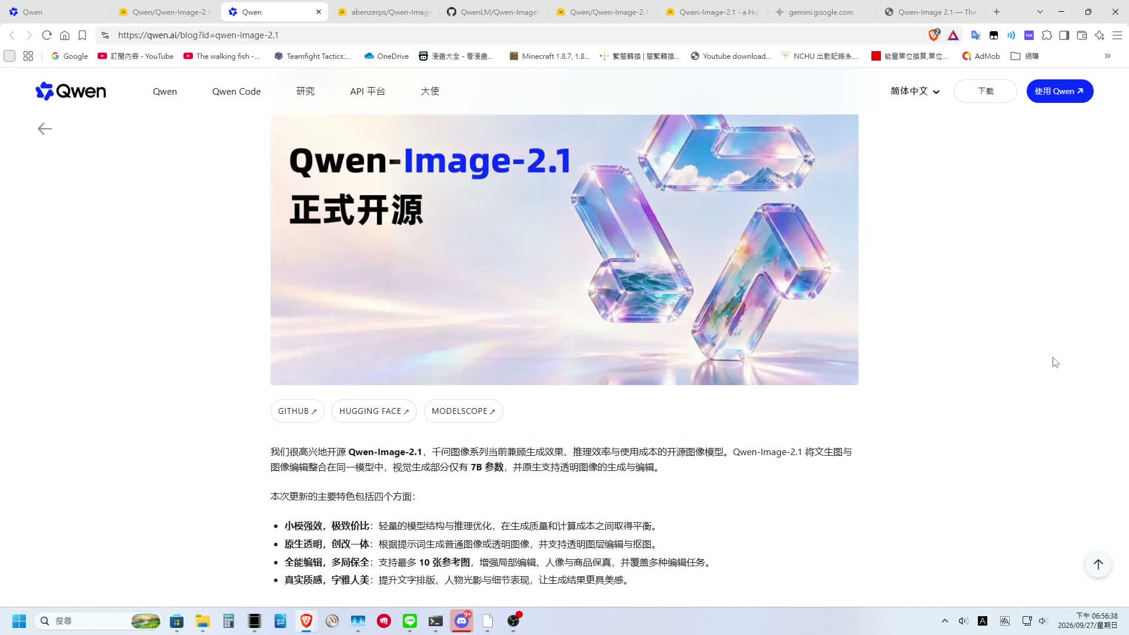Switch to the gemini.google.com tab

tap(821, 12)
